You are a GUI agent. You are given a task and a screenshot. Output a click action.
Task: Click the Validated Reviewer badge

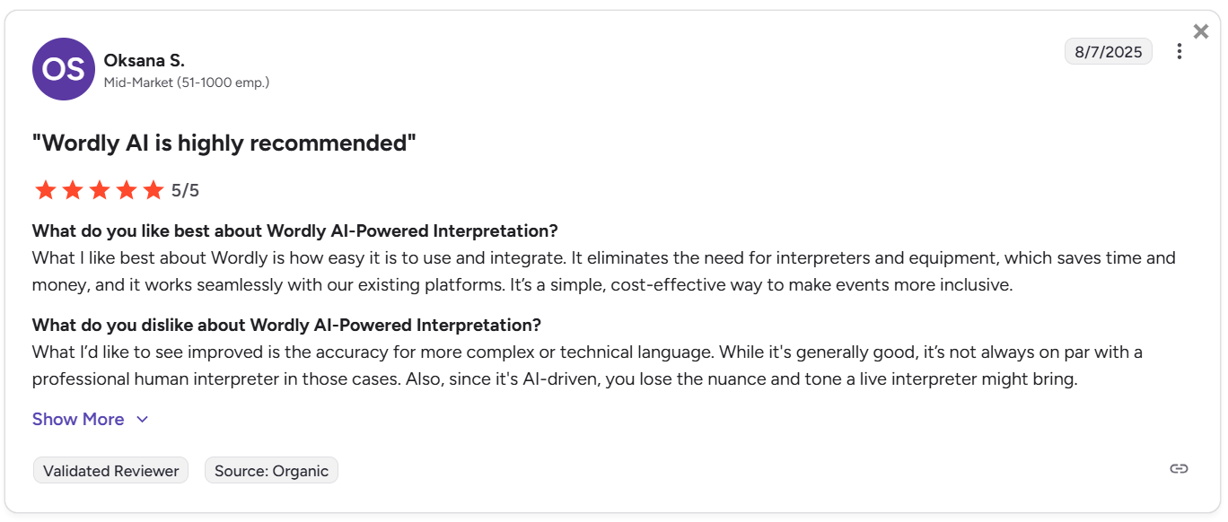point(110,470)
